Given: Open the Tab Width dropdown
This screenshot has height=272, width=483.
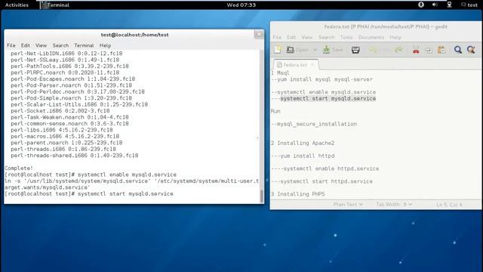Looking at the screenshot, I should [x=394, y=205].
